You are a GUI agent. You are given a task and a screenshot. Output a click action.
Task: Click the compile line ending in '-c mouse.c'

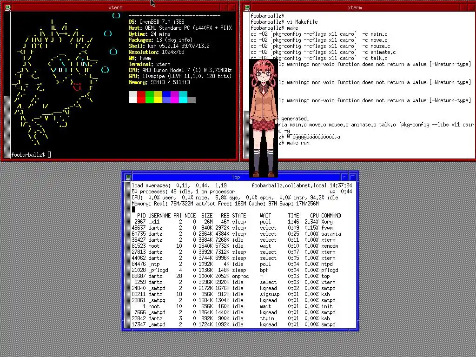pos(320,46)
